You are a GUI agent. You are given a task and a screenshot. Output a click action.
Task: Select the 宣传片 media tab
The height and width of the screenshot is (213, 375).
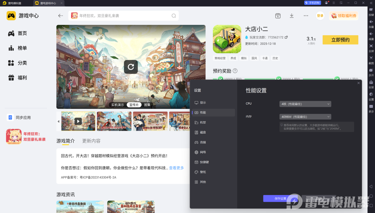point(134,105)
